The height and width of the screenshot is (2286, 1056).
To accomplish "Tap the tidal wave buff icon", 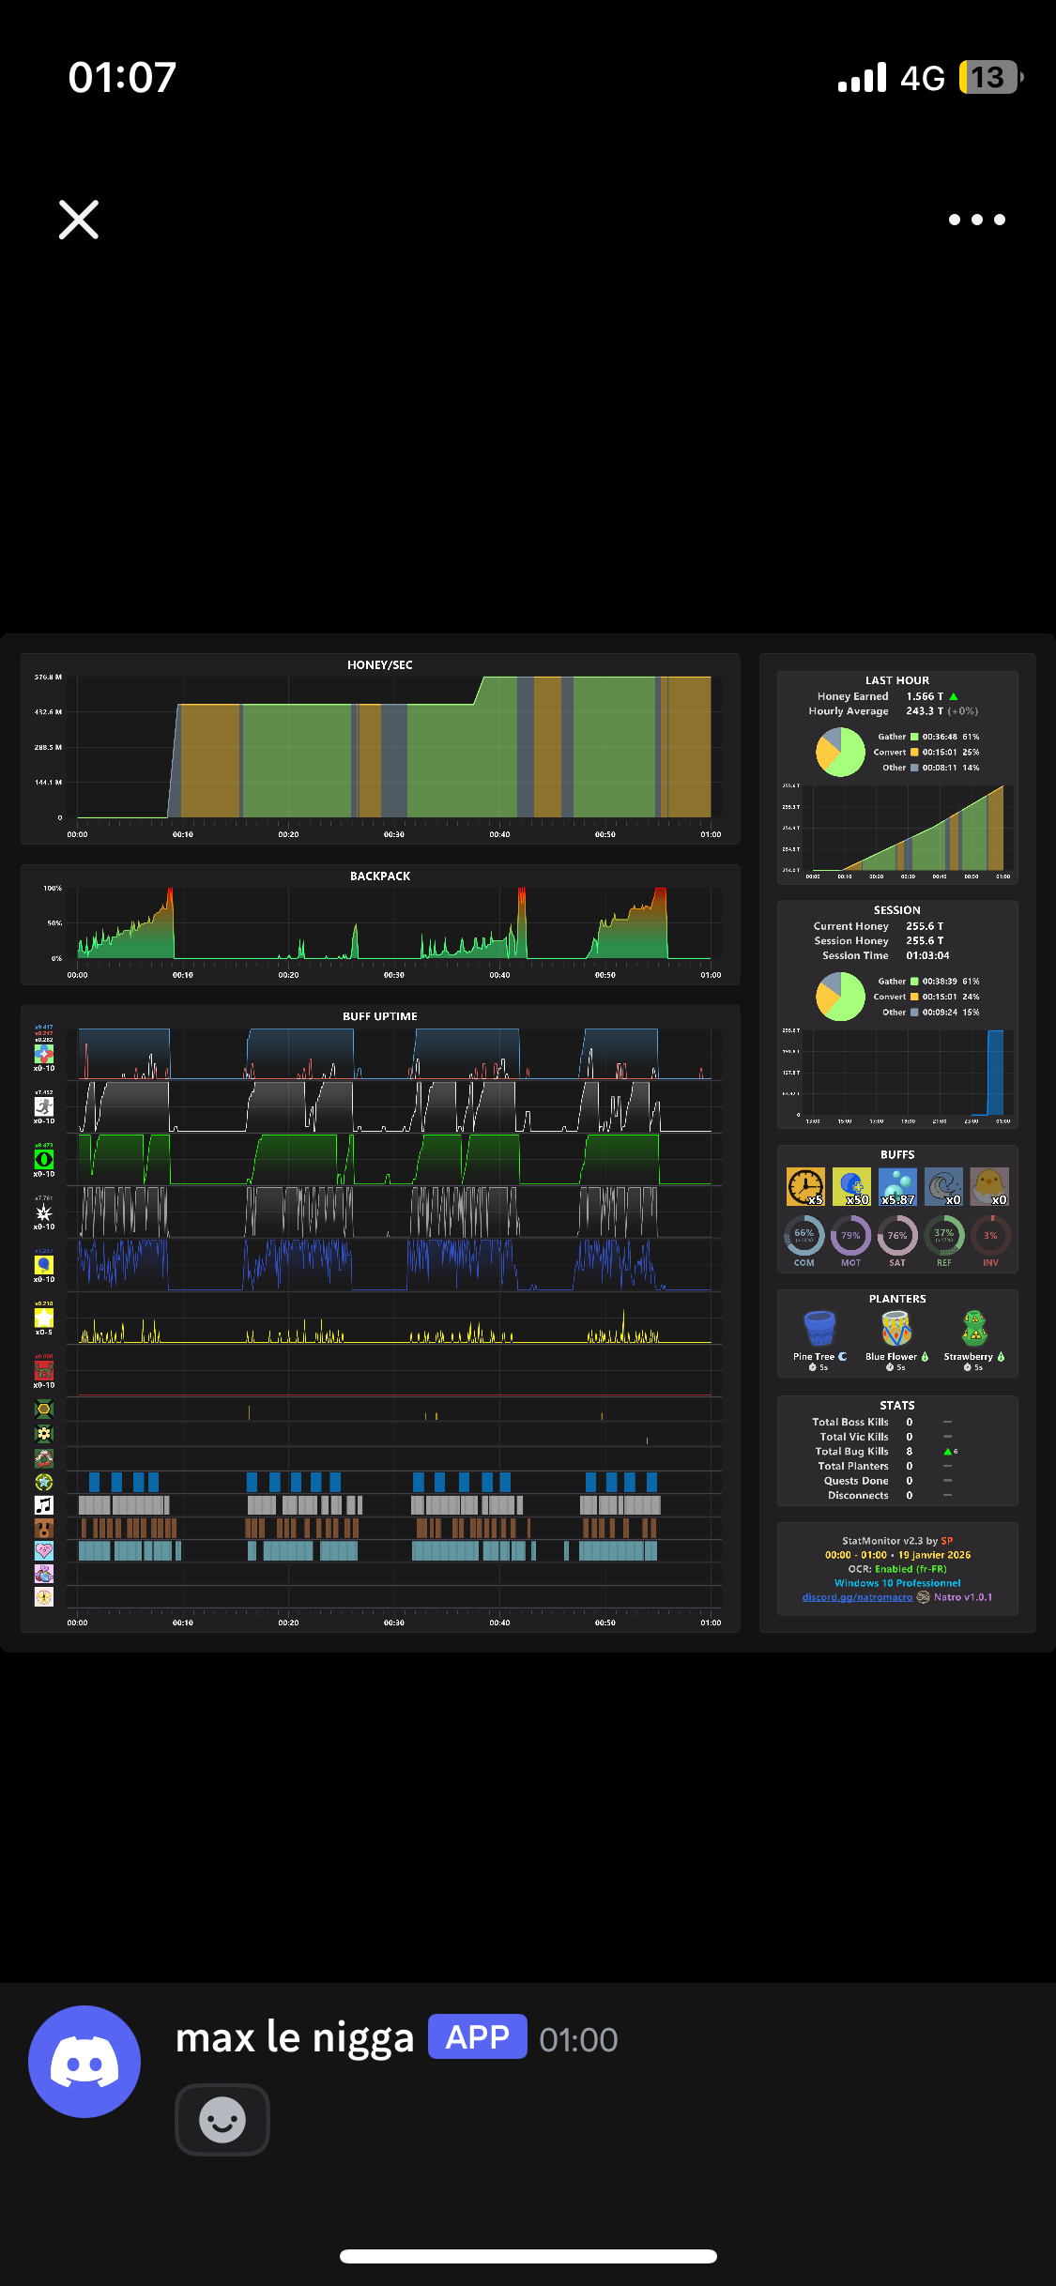I will [x=943, y=1186].
